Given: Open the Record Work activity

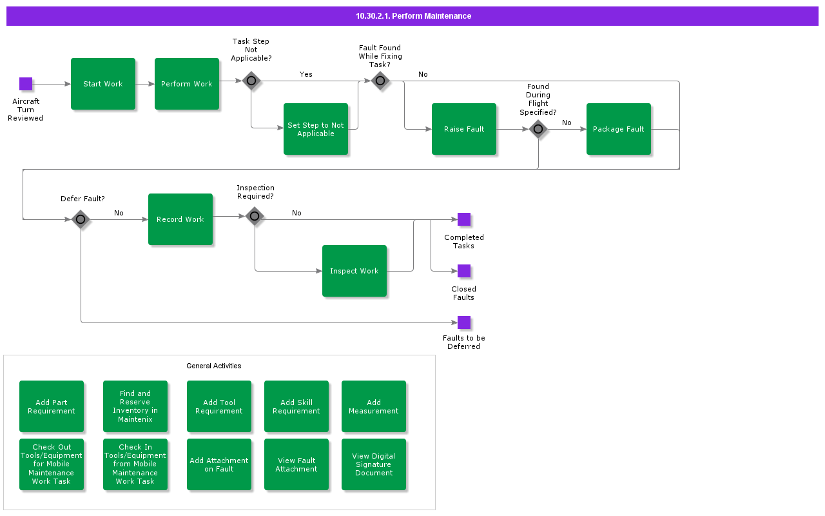Looking at the screenshot, I should tap(180, 219).
